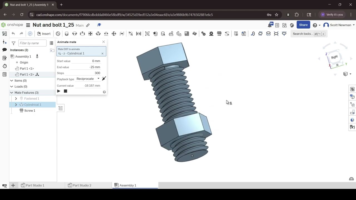The width and height of the screenshot is (356, 200).
Task: Select the Linear relation tool
Action: 227,34
